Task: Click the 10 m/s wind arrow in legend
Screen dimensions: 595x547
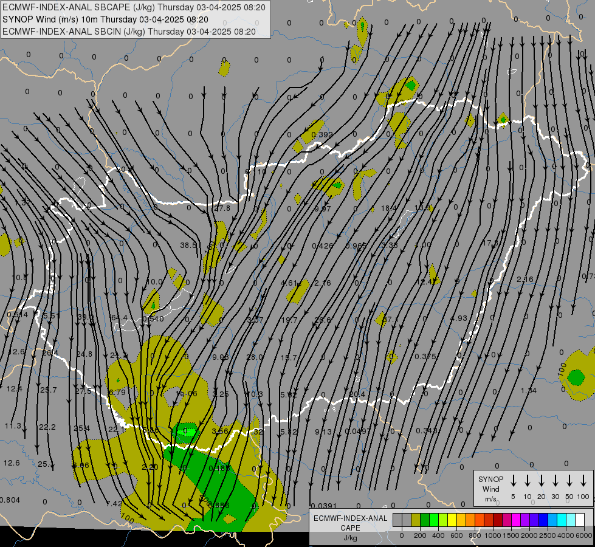Action: pos(528,481)
